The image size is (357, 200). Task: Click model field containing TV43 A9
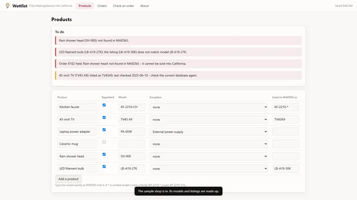[x=132, y=120]
